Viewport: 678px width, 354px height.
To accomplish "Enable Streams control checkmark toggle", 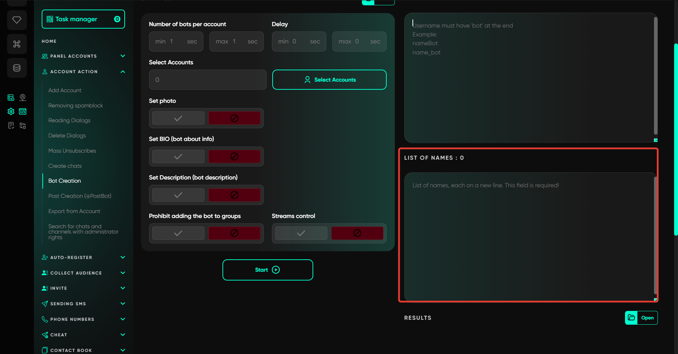I will click(301, 233).
